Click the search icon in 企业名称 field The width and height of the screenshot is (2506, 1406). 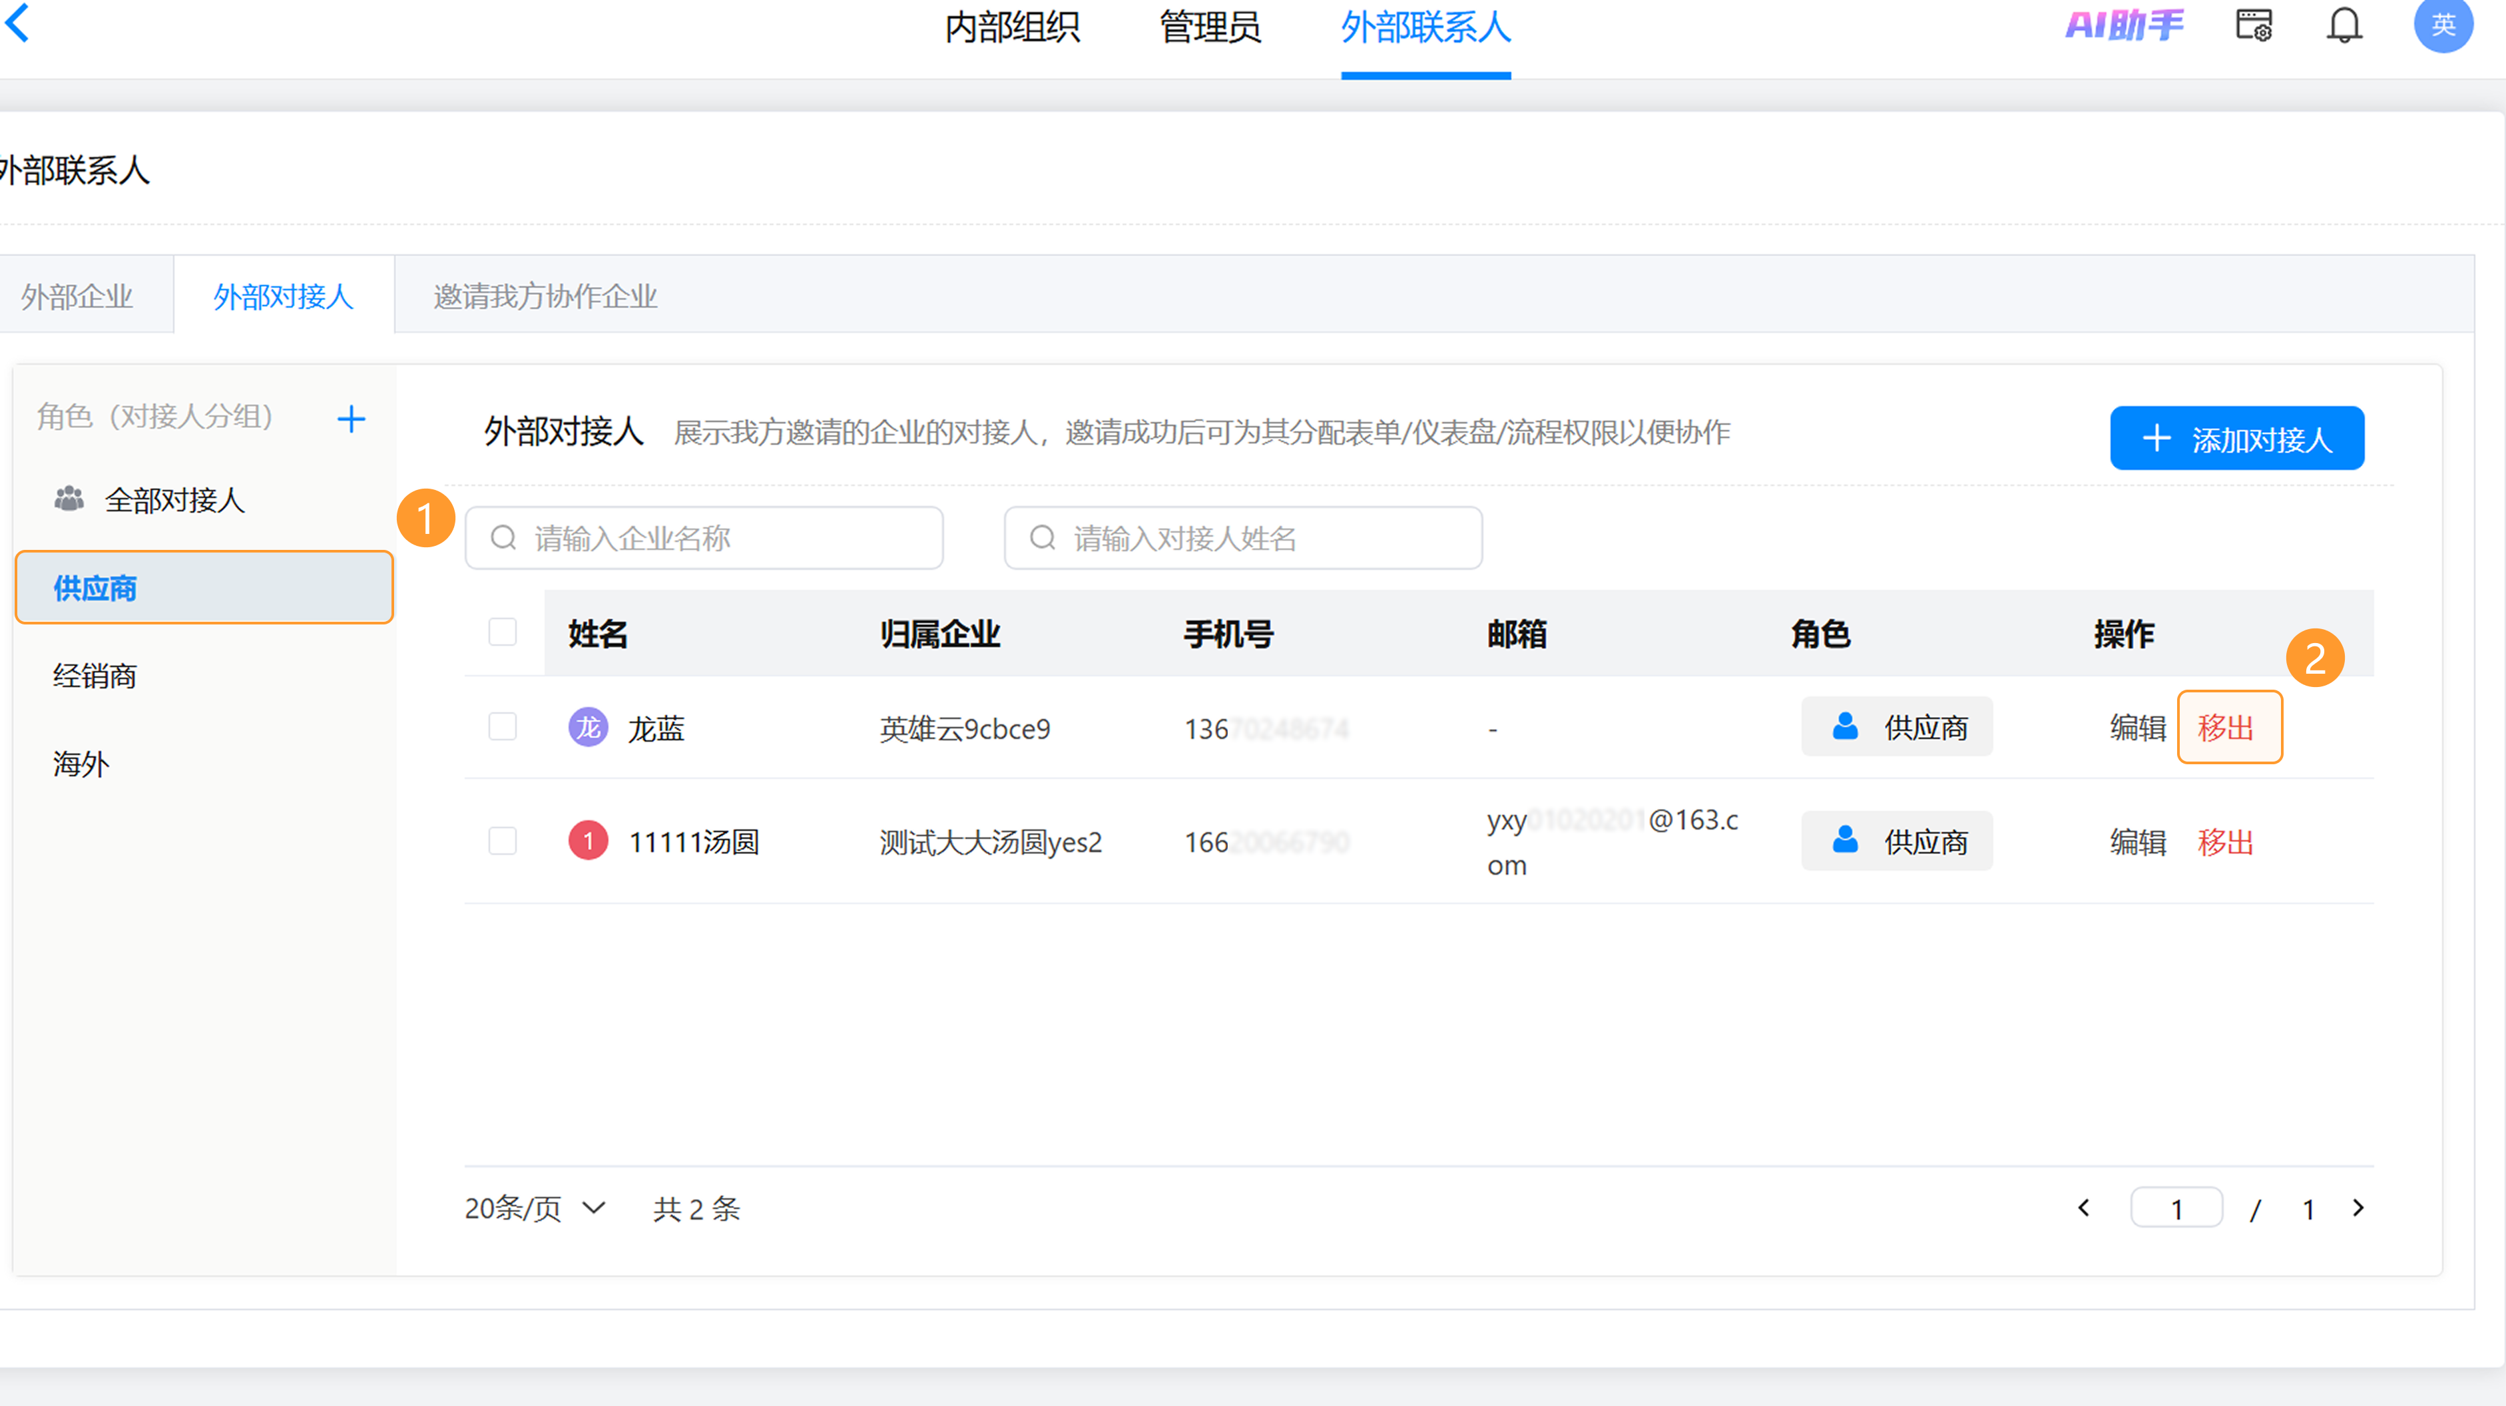(x=503, y=537)
